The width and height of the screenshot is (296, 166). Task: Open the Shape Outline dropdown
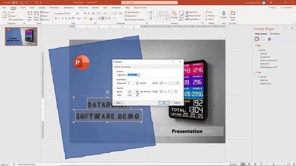pyautogui.click(x=193, y=16)
